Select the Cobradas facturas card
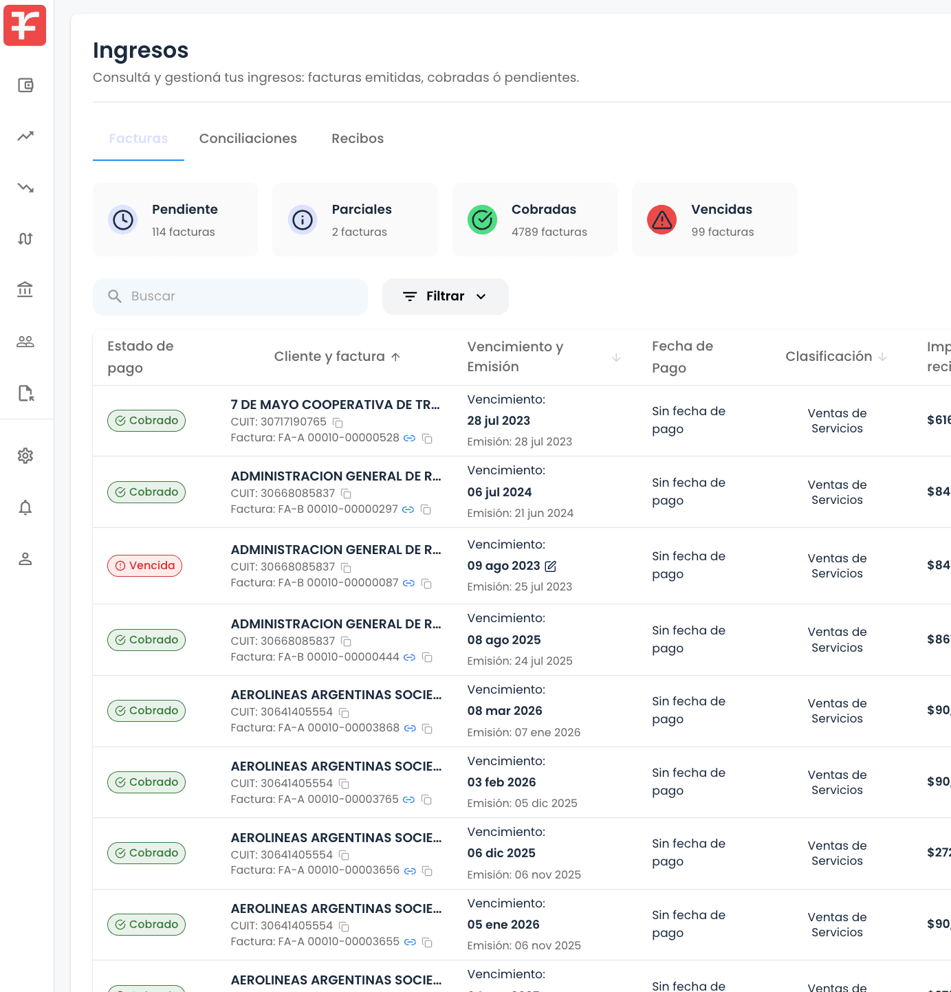This screenshot has width=951, height=992. tap(534, 219)
